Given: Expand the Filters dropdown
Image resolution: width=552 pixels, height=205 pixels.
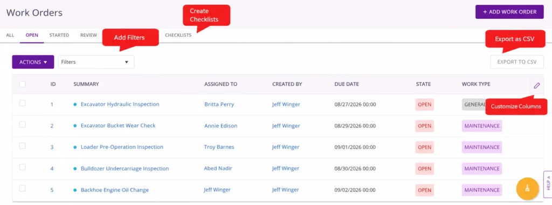Looking at the screenshot, I should tap(96, 62).
